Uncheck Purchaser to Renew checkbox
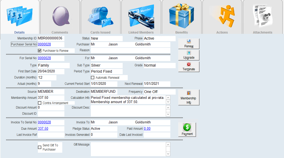This screenshot has height=158, width=284. tap(40, 51)
